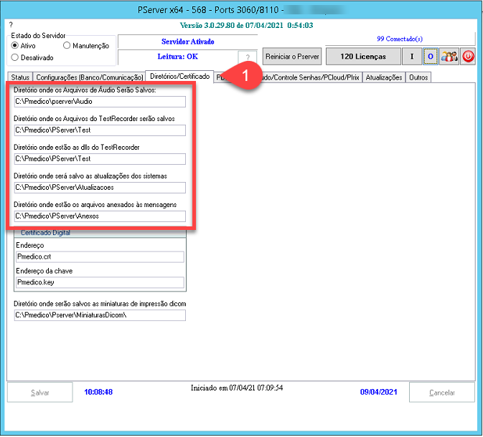Click the 120 Licenças button
This screenshot has height=437, width=483.
(x=362, y=57)
